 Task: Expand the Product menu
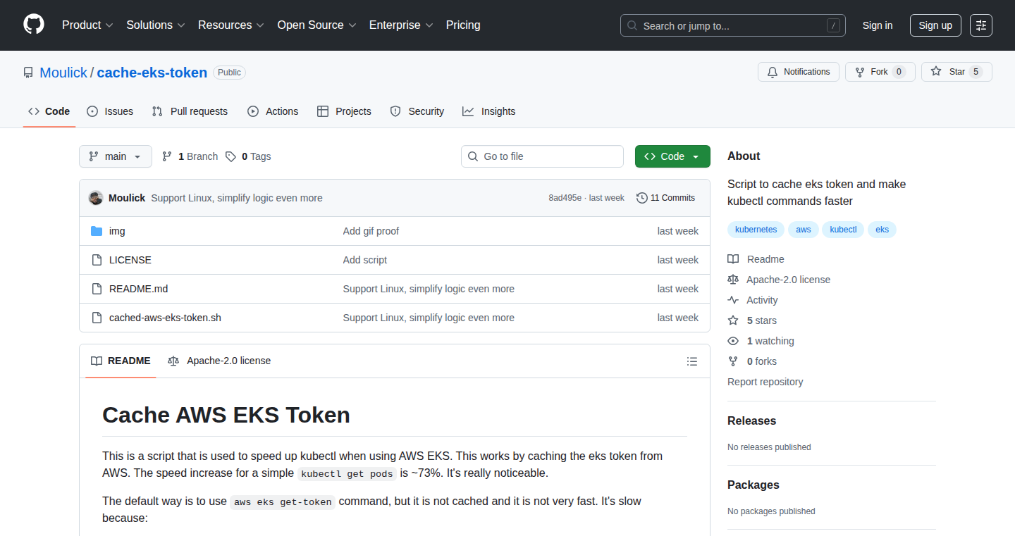(87, 25)
